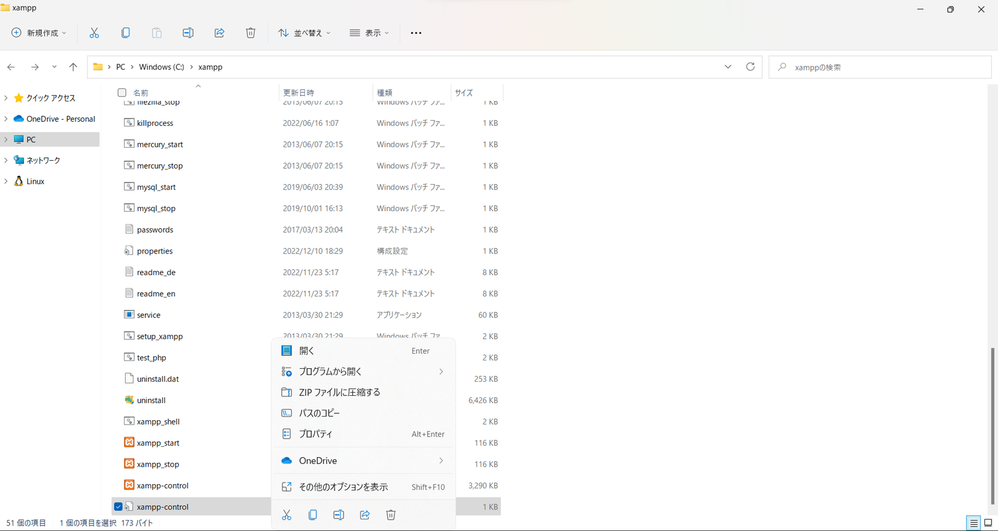Choose その他のオプションを表示
Image resolution: width=998 pixels, height=531 pixels.
363,487
